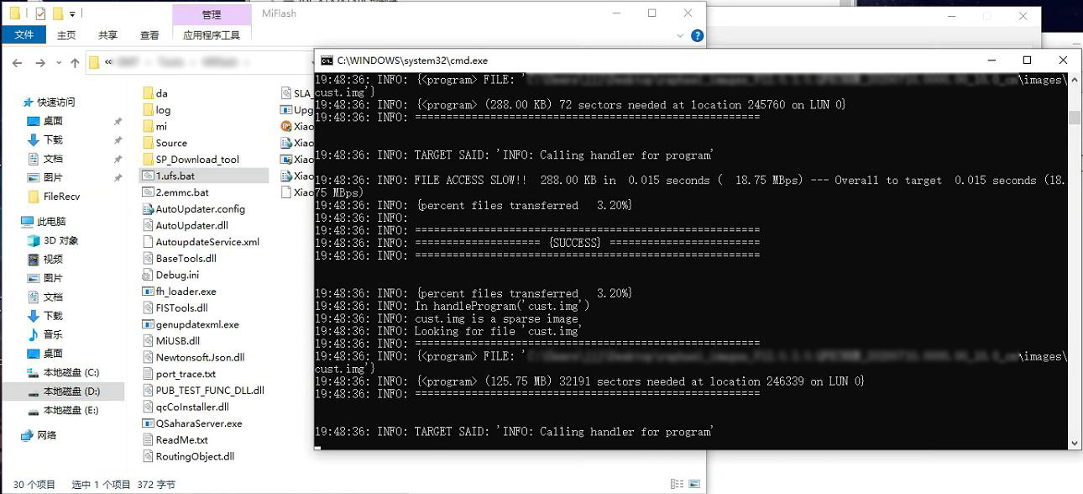Viewport: 1083px width, 494px height.
Task: Select 本地磁盘 (C:) drive
Action: click(71, 372)
